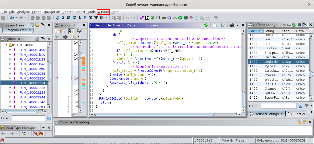Open the Decompile panel dropdown arrow menu
Screen dimensions: 314x144
click(x=237, y=25)
